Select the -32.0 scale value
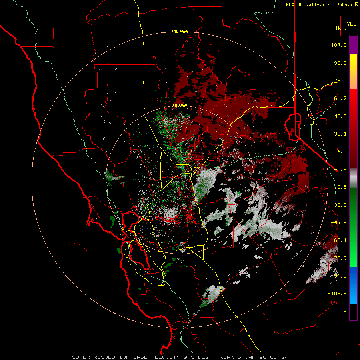This screenshot has width=360, height=360. point(339,205)
